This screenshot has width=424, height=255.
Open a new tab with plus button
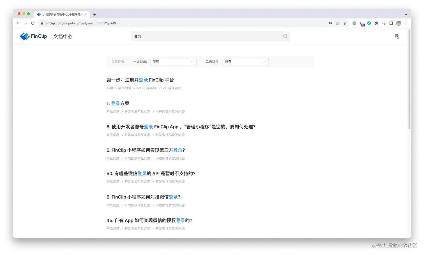click(95, 15)
